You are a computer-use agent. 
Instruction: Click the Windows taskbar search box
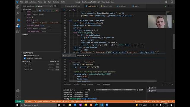38,105
